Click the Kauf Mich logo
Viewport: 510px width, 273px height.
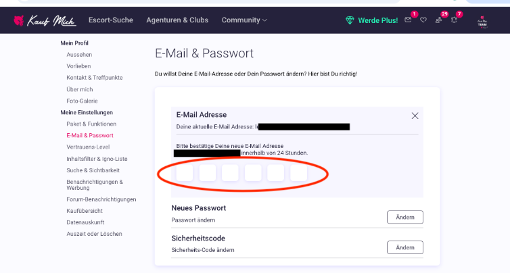(45, 20)
